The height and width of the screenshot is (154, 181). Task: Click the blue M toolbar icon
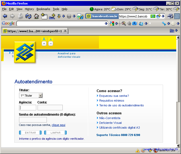[177, 16]
